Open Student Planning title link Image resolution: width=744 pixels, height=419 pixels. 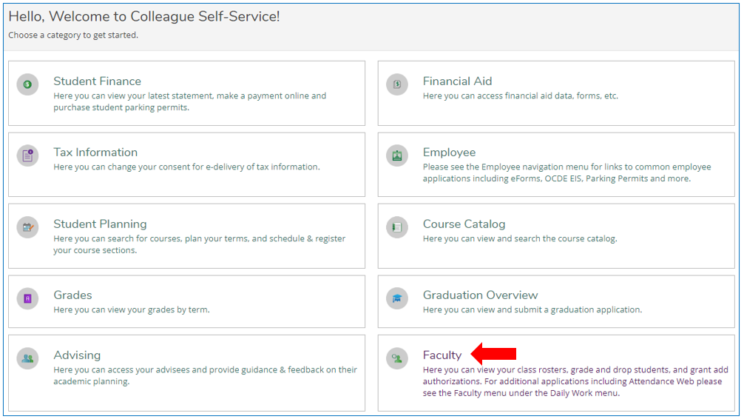100,224
